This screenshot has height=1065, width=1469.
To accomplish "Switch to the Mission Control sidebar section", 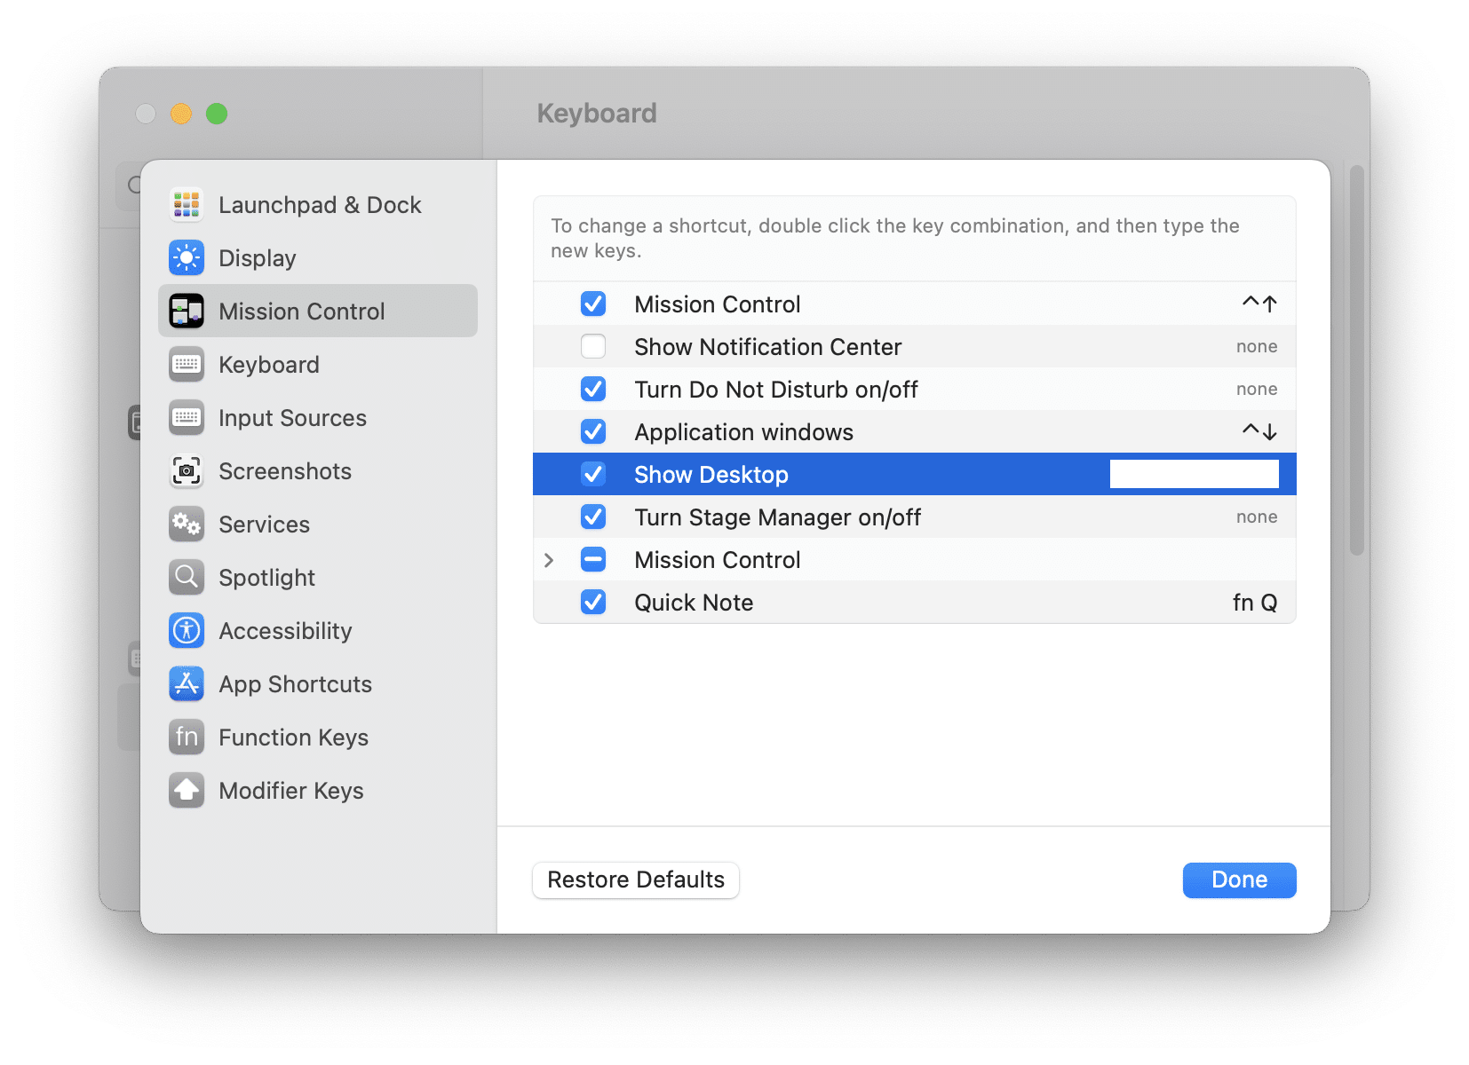I will coord(302,311).
